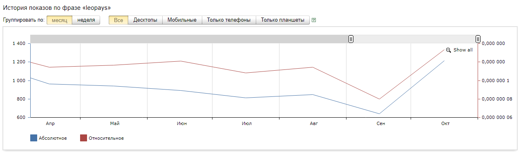Click the Show all magnifier icon
The height and width of the screenshot is (152, 523).
click(x=448, y=50)
